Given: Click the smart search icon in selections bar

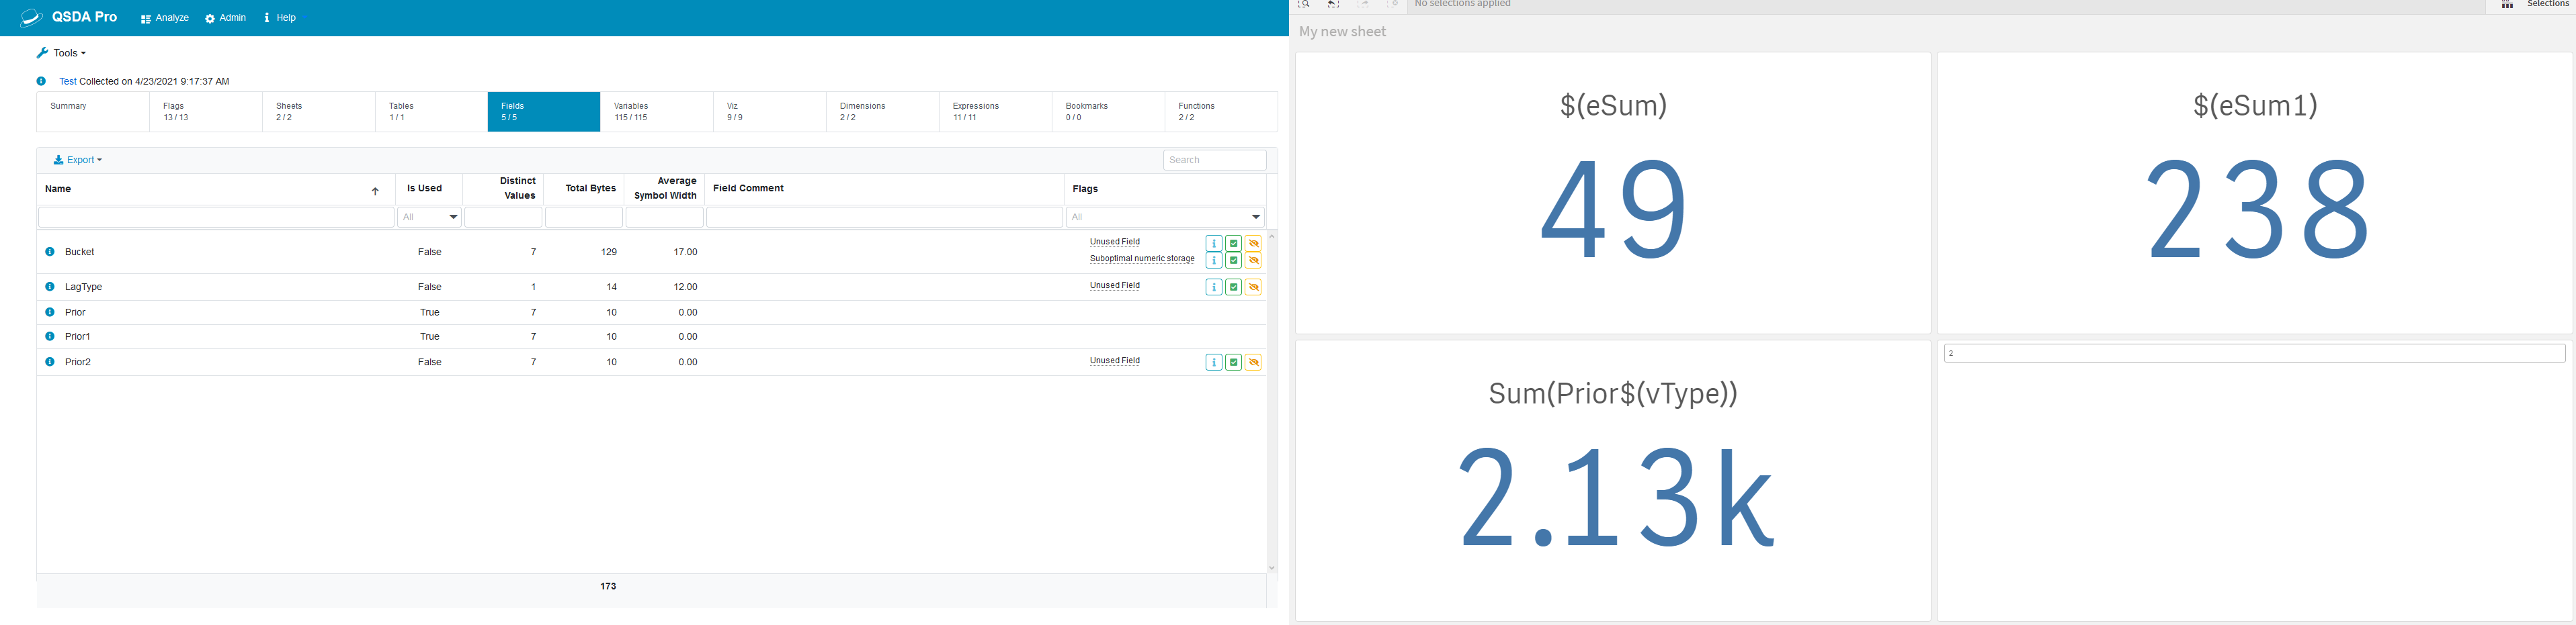Looking at the screenshot, I should 1304,5.
